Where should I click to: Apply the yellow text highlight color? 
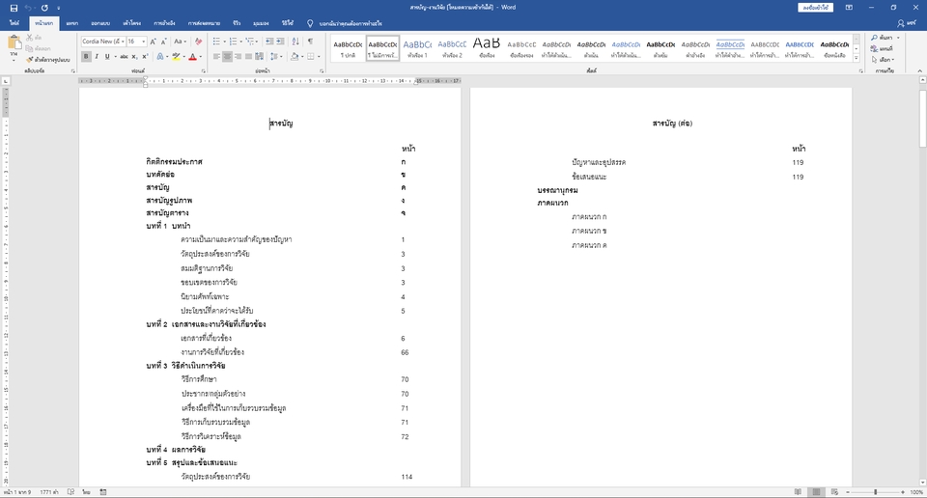click(176, 57)
